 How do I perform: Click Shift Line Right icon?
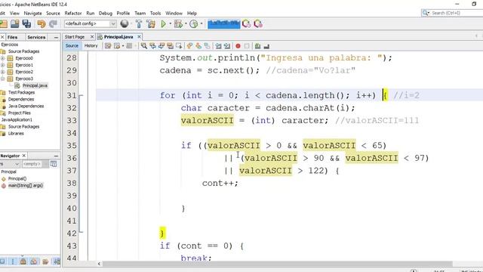(x=227, y=46)
